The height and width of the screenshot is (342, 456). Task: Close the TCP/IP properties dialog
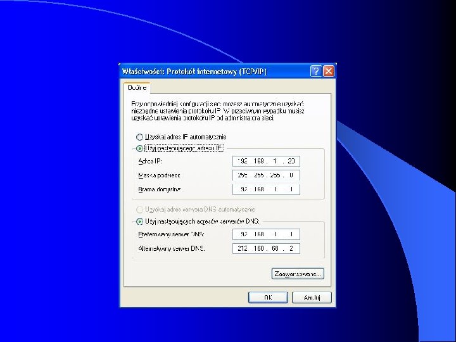(329, 71)
